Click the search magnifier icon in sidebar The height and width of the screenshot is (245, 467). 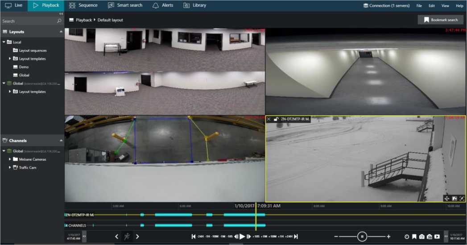pos(59,21)
